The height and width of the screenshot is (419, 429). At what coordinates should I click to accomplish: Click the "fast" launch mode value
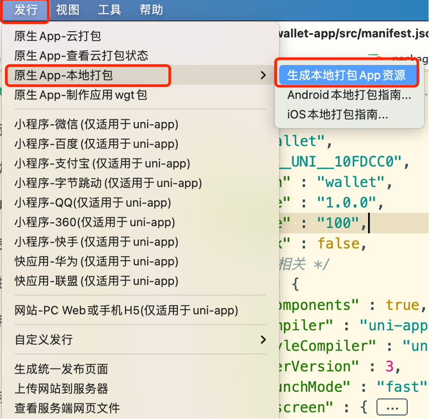tap(401, 387)
